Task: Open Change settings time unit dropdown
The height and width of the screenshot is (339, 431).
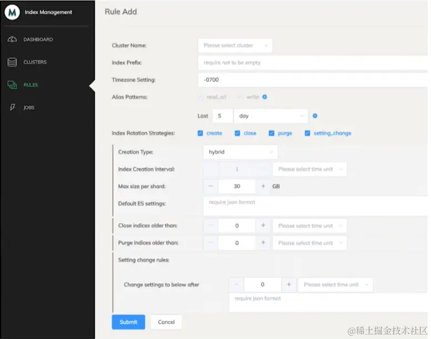Action: [x=336, y=285]
